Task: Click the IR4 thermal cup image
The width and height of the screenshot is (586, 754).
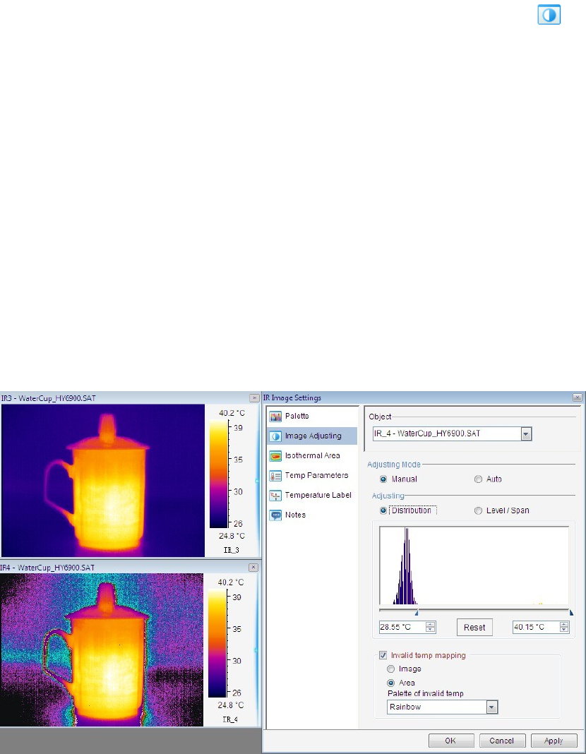Action: tap(102, 650)
